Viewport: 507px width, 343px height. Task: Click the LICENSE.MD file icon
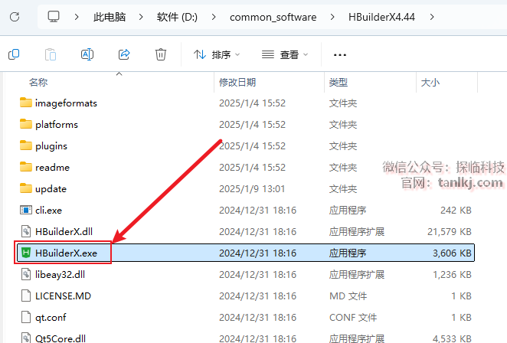(x=26, y=296)
